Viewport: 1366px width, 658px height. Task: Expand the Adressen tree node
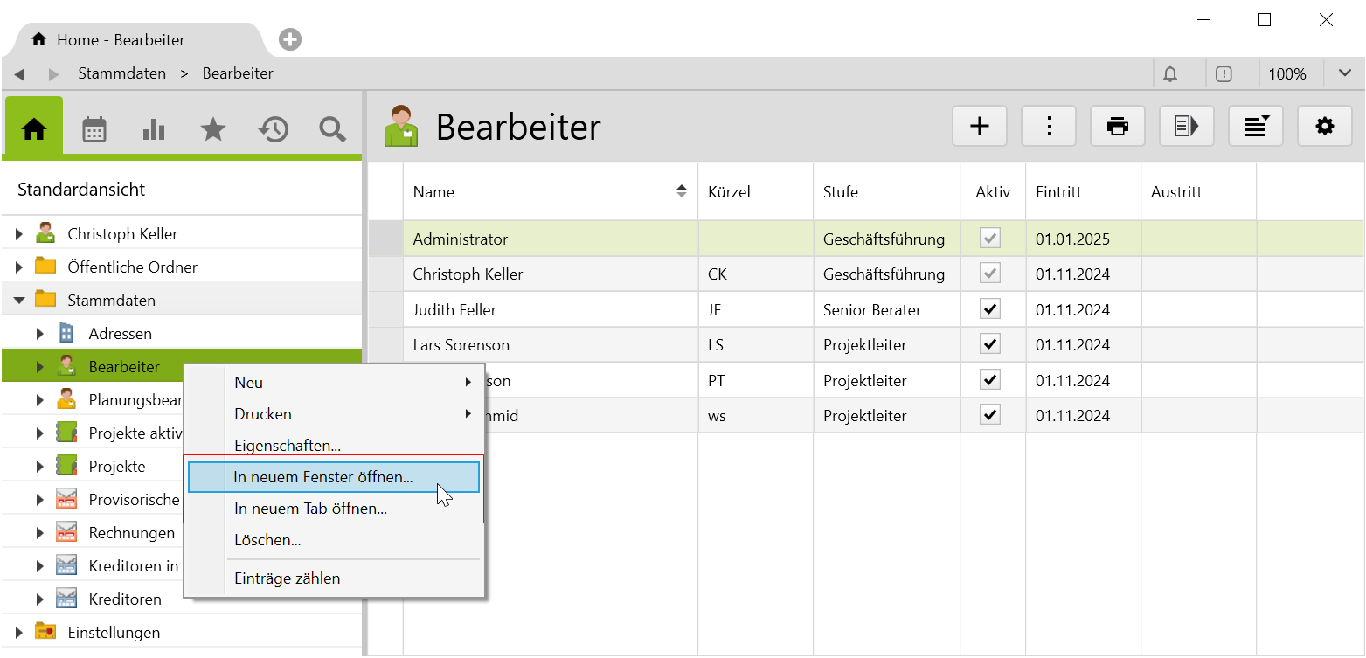(x=40, y=334)
